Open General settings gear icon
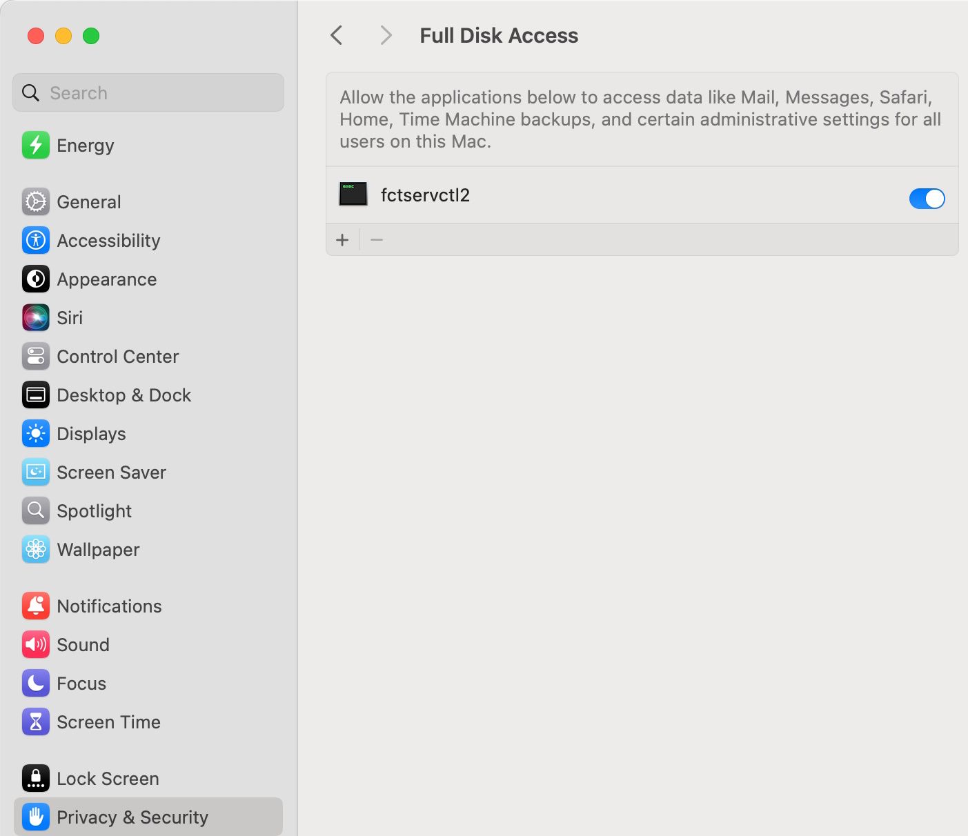The height and width of the screenshot is (836, 968). 36,202
